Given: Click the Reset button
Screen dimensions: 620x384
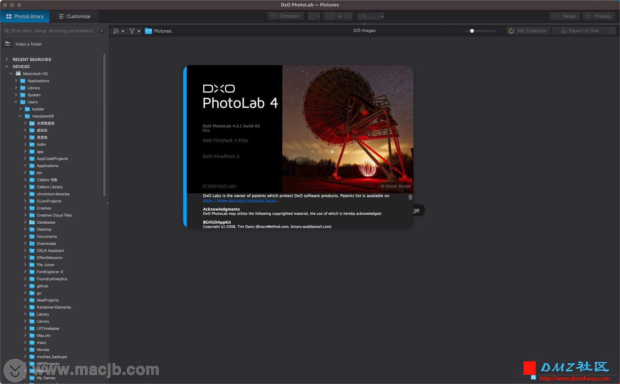Looking at the screenshot, I should click(x=565, y=16).
